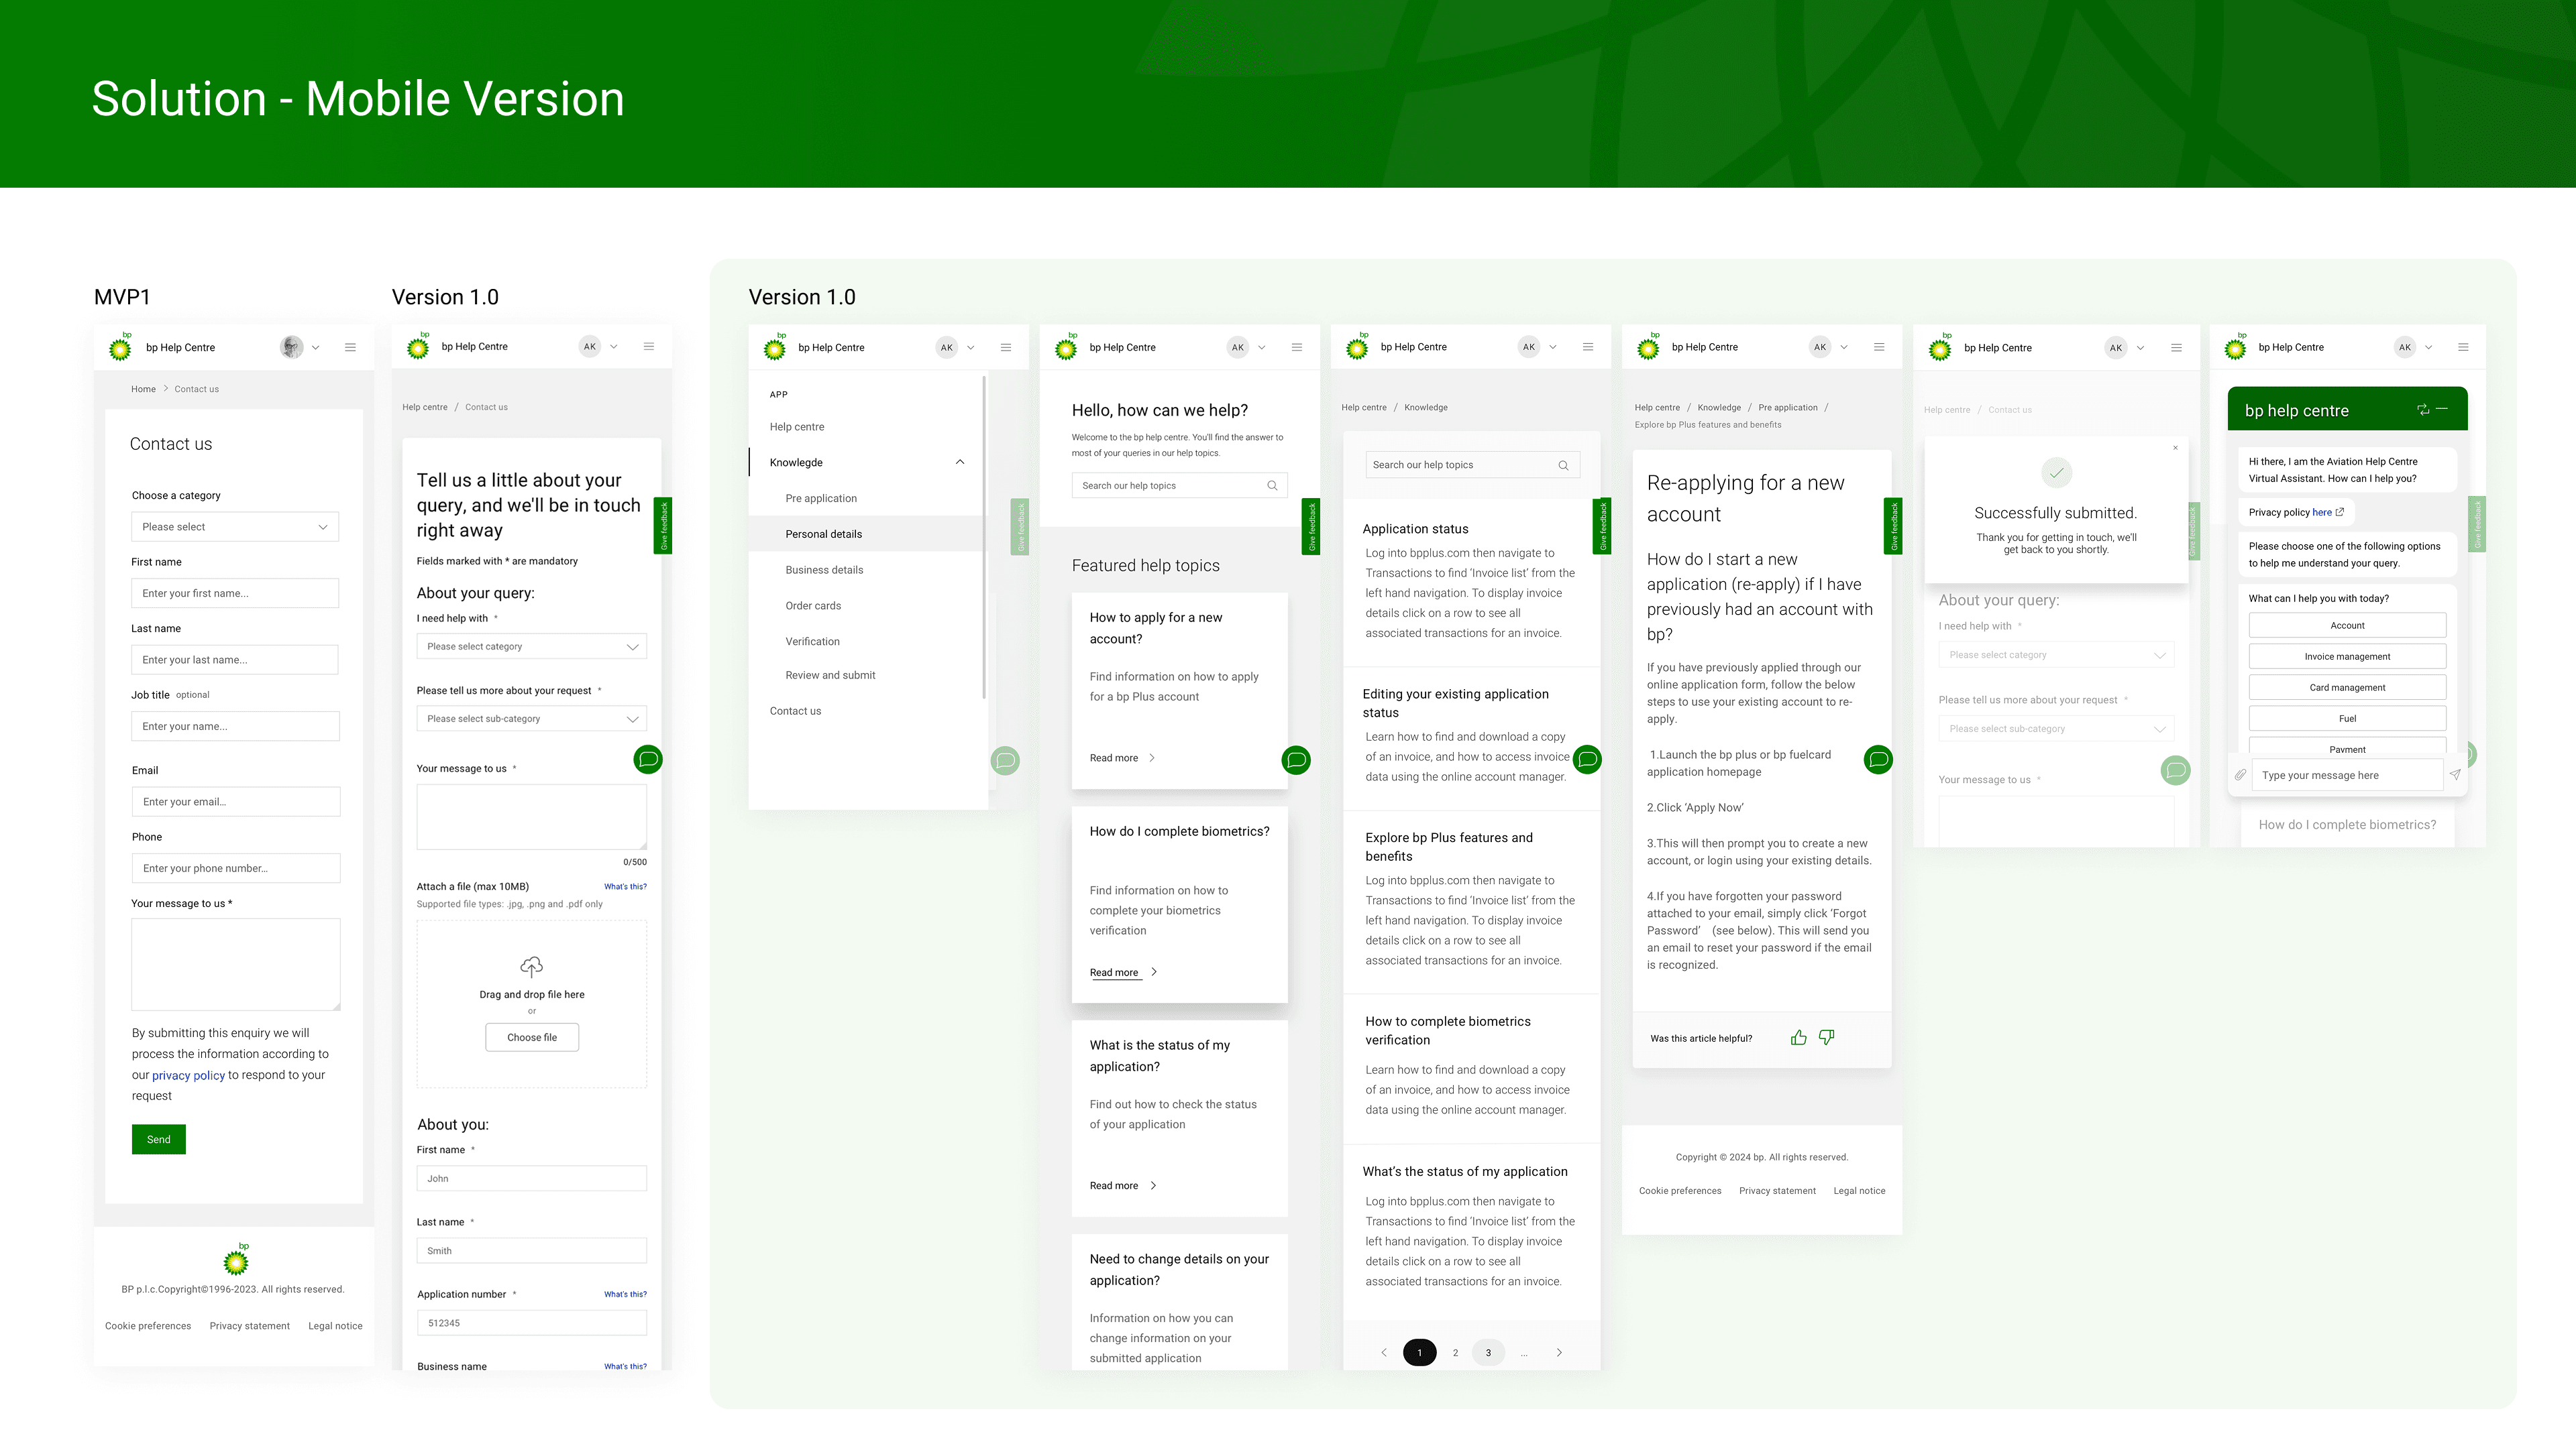
Task: Open hamburger menu in the MVP1 header
Action: coord(350,348)
